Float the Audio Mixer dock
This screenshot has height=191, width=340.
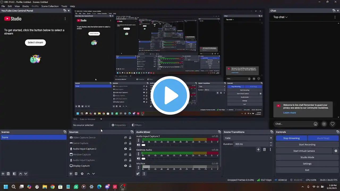tap(219, 132)
